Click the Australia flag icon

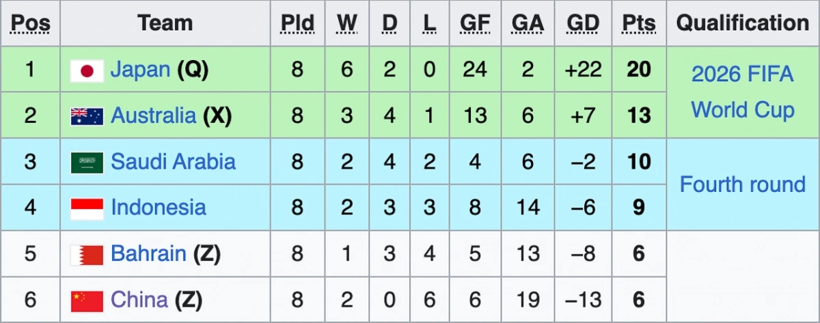pos(87,117)
